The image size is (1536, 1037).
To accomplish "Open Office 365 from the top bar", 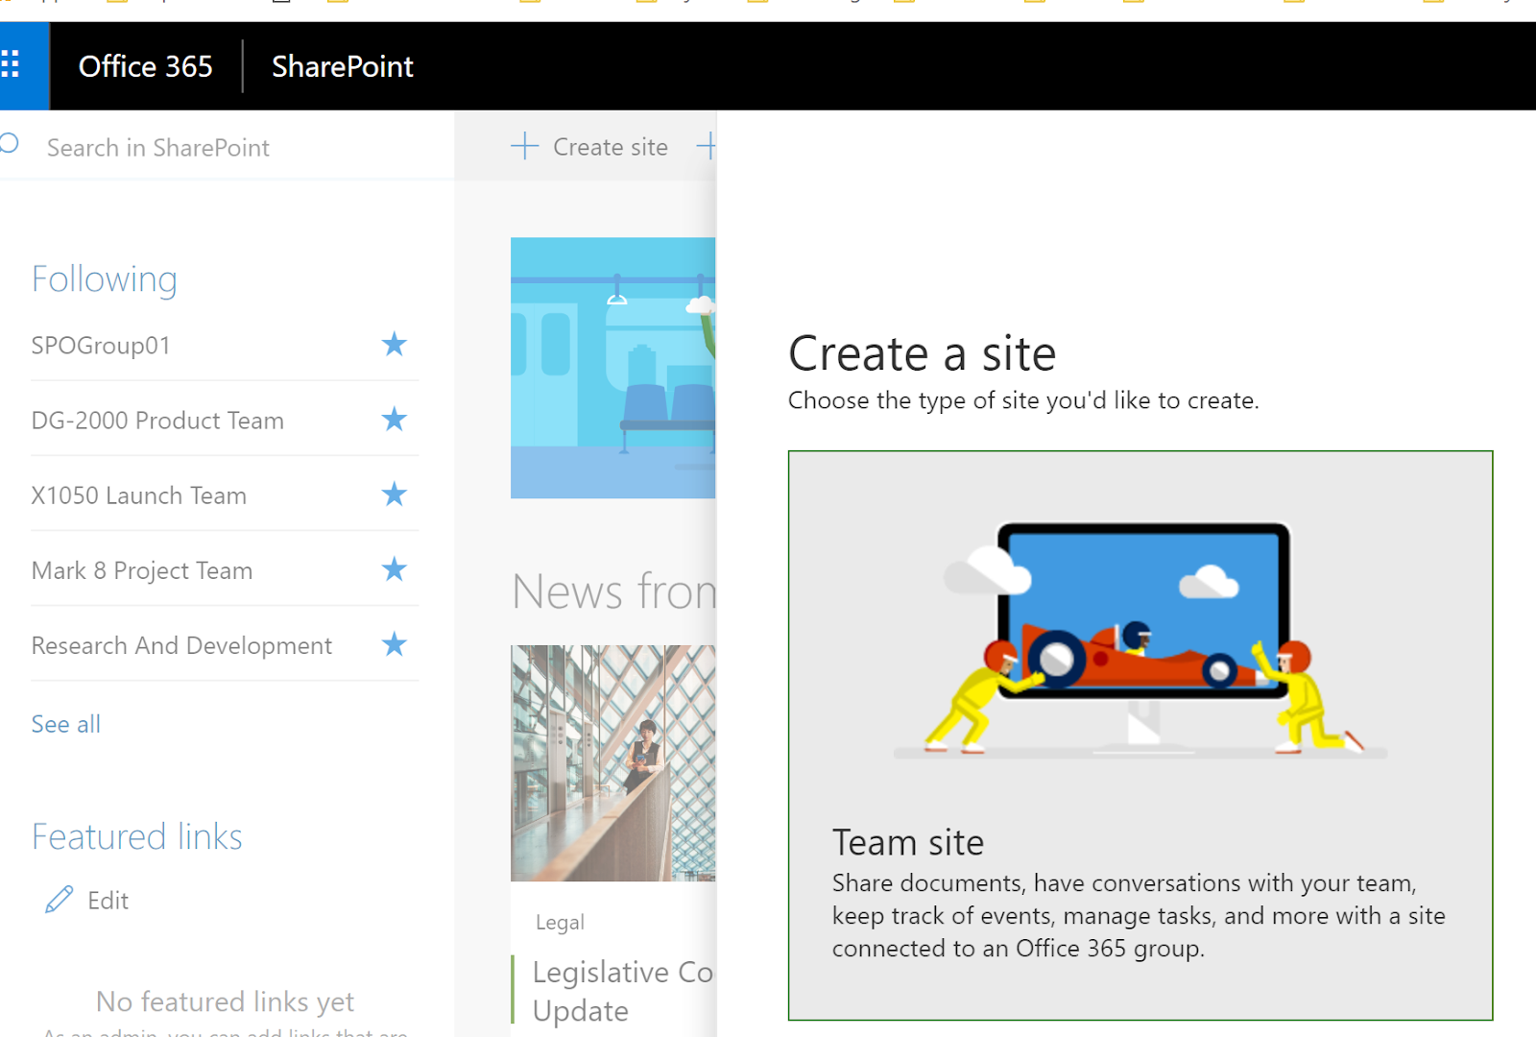I will 146,65.
